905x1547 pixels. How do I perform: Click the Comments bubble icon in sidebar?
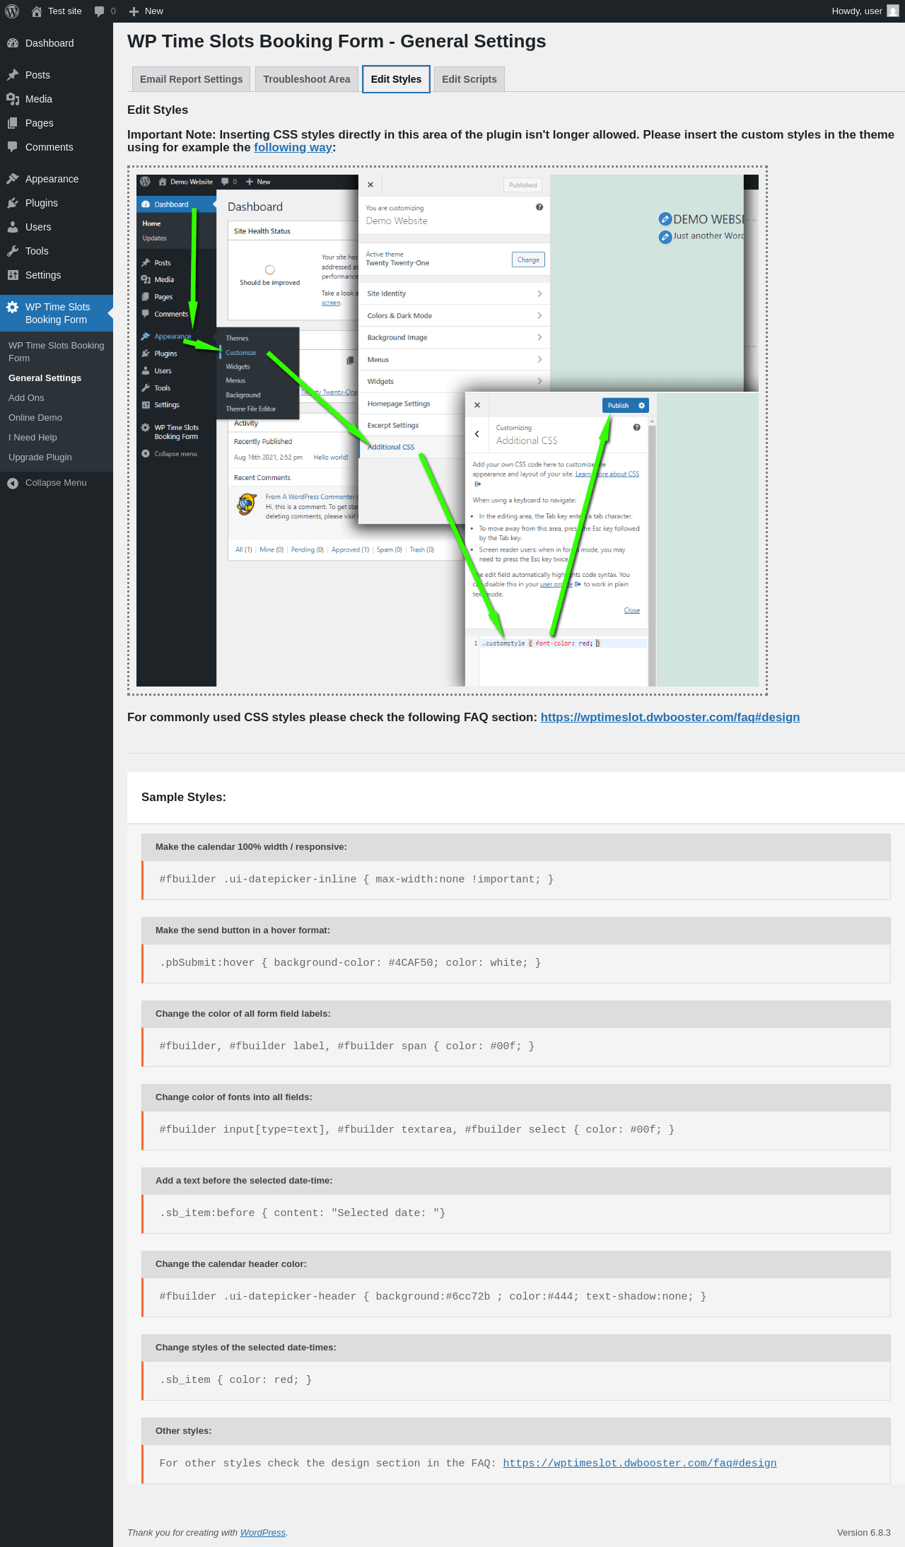click(x=13, y=147)
